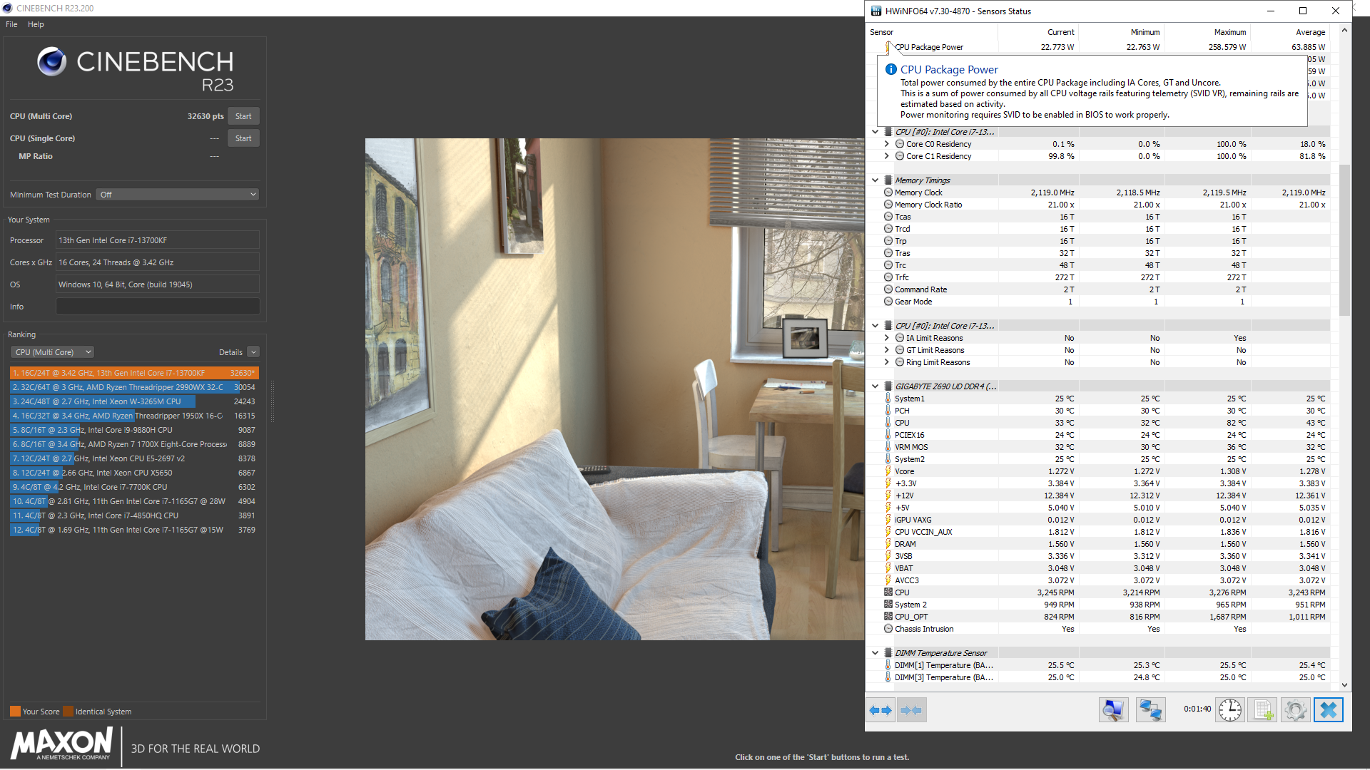Image resolution: width=1370 pixels, height=770 pixels.
Task: Open the monitor magnifier summary icon
Action: click(x=1113, y=710)
